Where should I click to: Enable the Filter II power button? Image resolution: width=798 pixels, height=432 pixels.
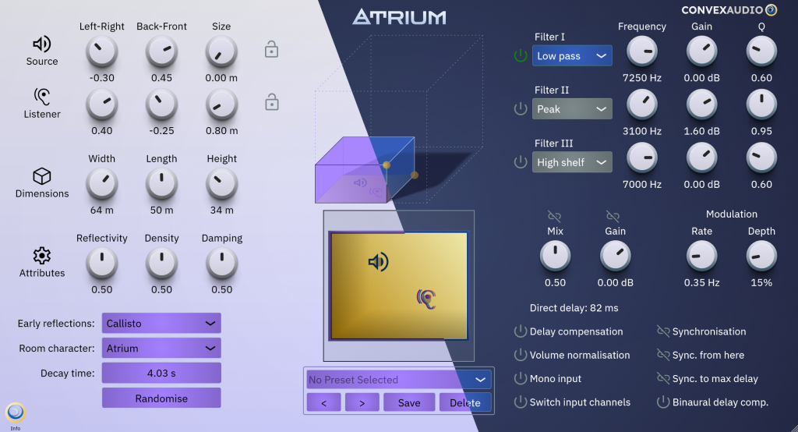point(521,109)
